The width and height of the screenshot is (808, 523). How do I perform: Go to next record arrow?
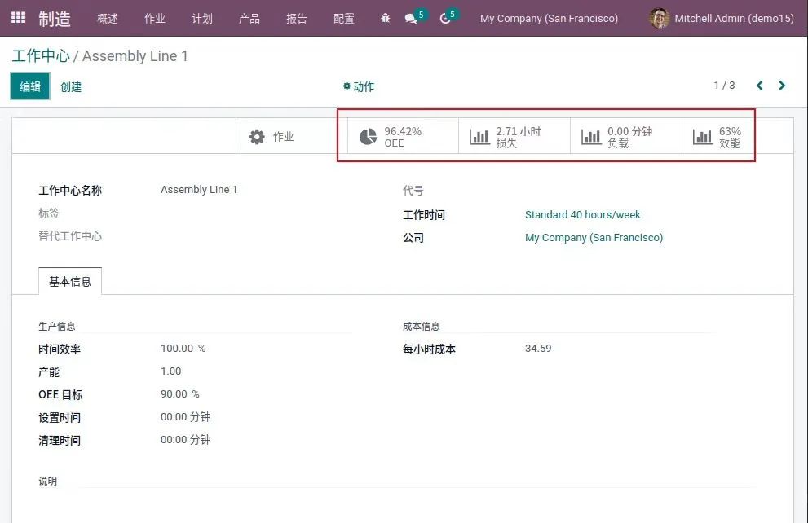(x=782, y=86)
